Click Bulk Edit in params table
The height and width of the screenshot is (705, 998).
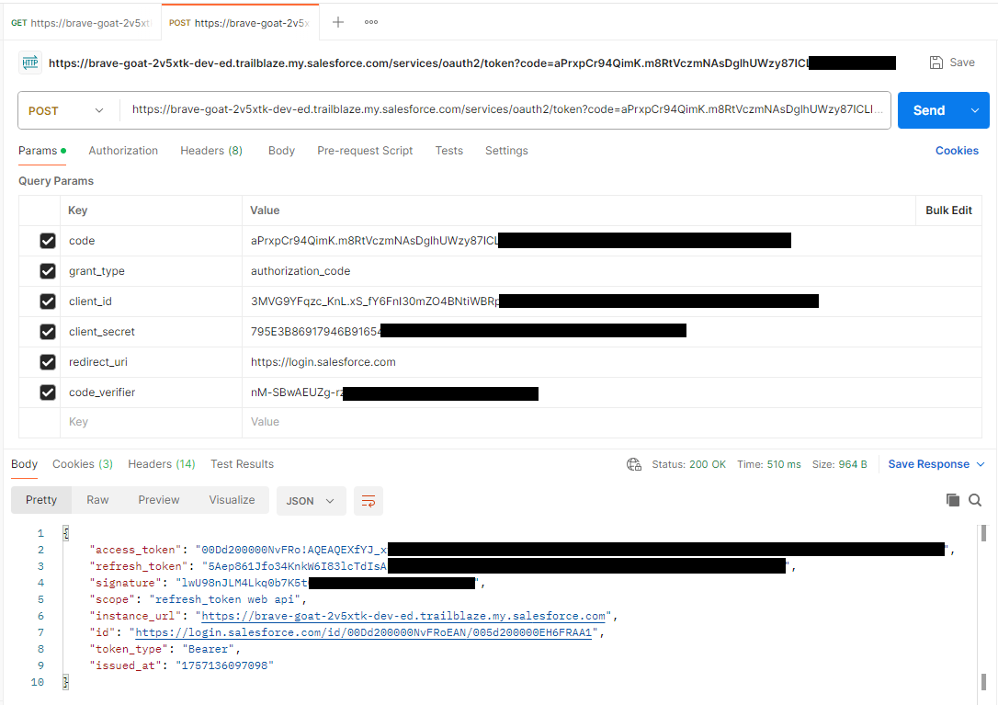948,210
